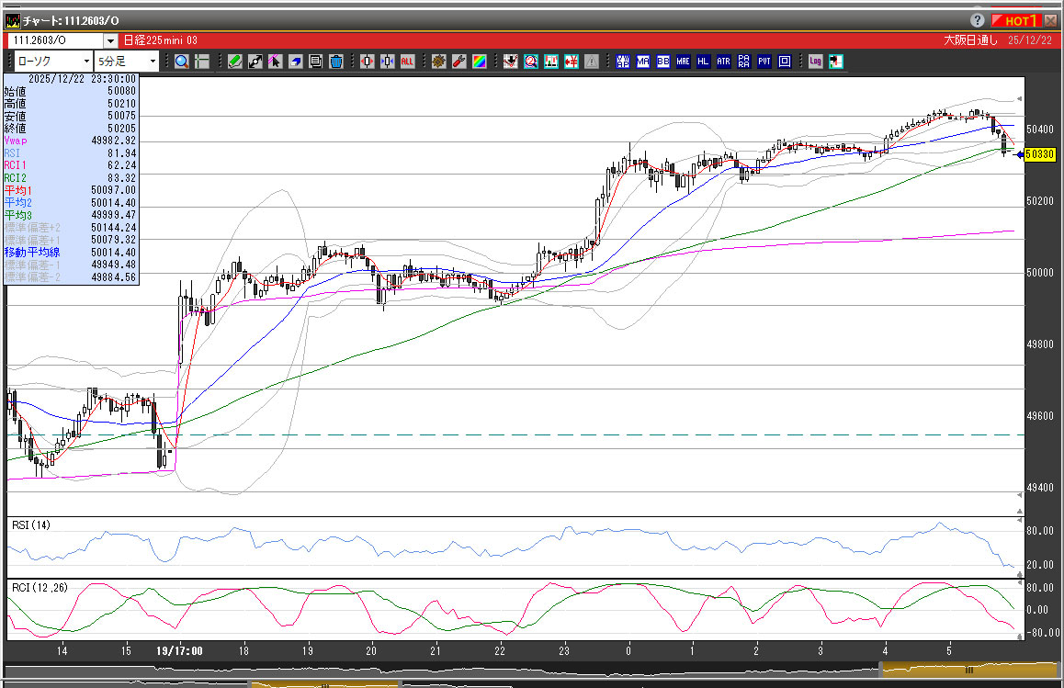Toggle the MA moving average indicator
Viewport: 1064px width, 688px height.
(x=643, y=62)
